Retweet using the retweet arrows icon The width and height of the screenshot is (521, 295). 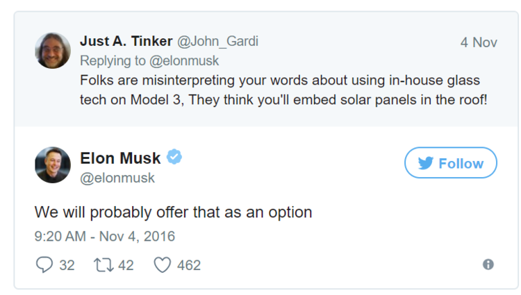[104, 265]
